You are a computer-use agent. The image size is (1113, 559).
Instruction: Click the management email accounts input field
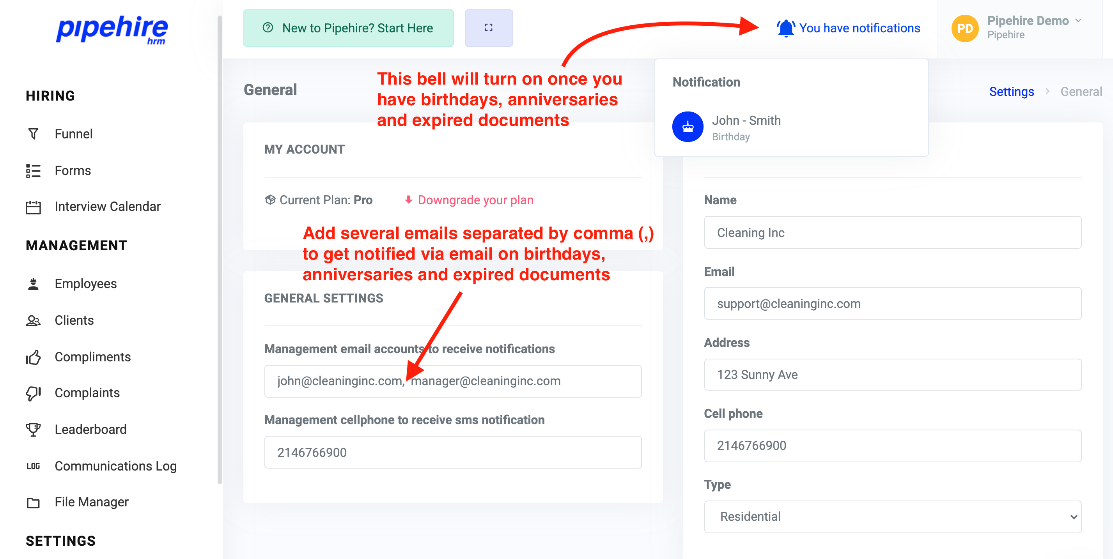[453, 380]
